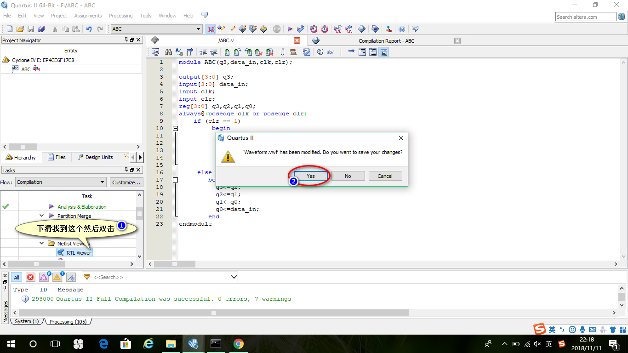The height and width of the screenshot is (353, 628).
Task: Click the Save floppy disk icon
Action: coord(31,29)
